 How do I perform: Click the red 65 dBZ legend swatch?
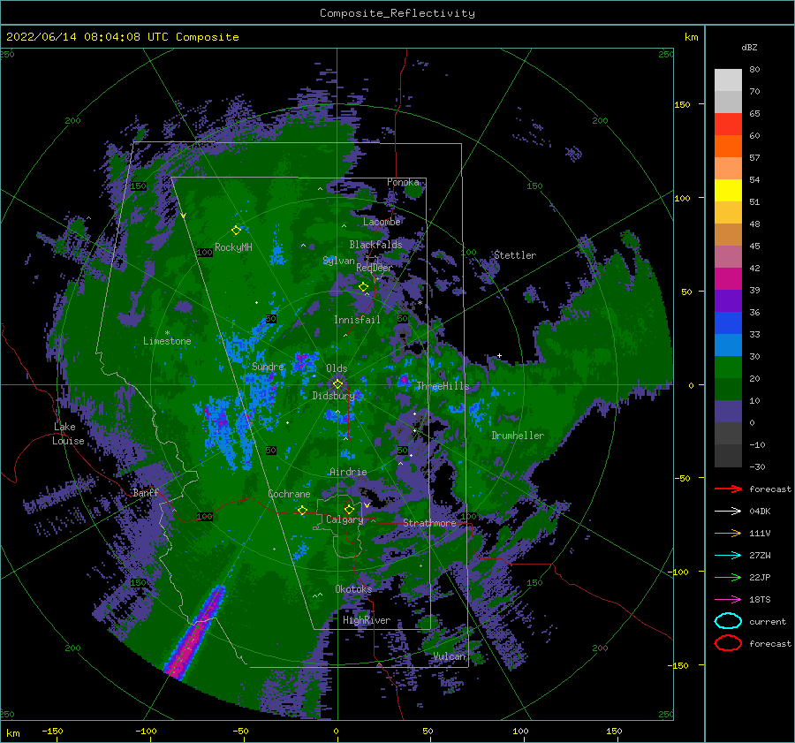click(728, 124)
